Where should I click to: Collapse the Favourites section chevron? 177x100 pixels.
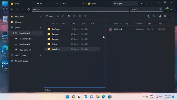click(40, 17)
